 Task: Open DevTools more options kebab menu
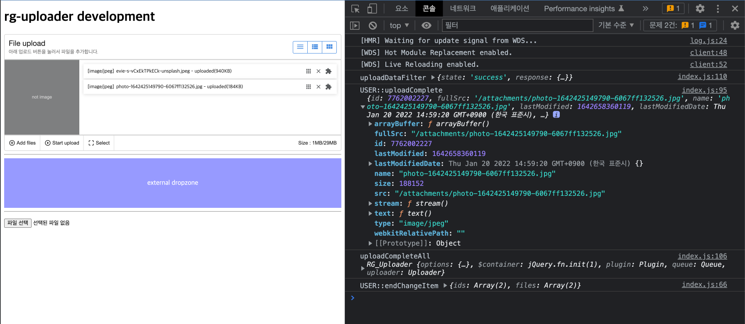tap(718, 9)
